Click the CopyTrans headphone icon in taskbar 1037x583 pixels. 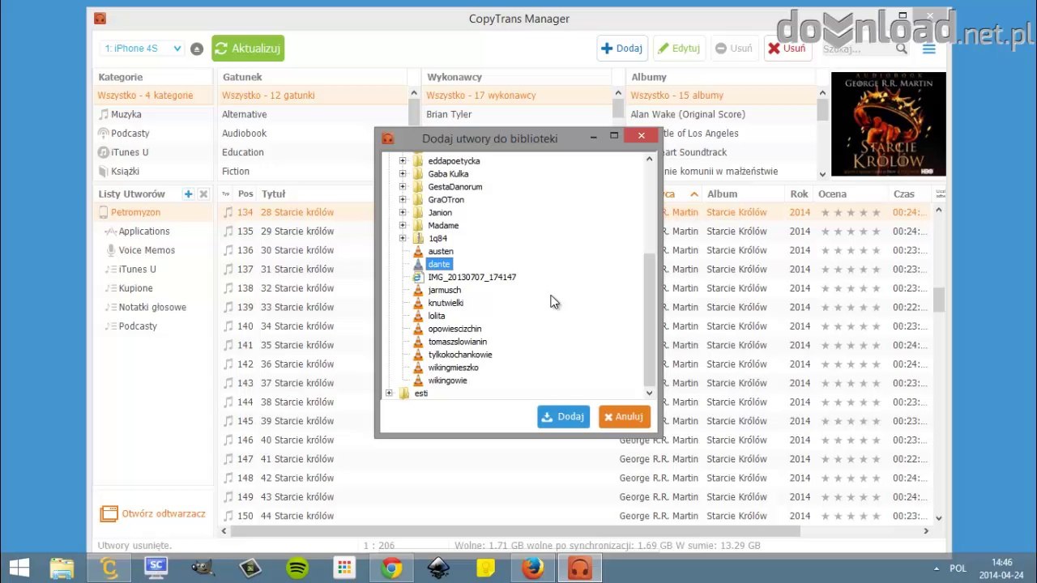click(579, 568)
